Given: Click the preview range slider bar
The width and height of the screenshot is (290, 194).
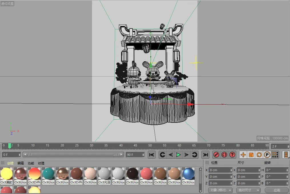Looking at the screenshot, I should click(73, 154).
